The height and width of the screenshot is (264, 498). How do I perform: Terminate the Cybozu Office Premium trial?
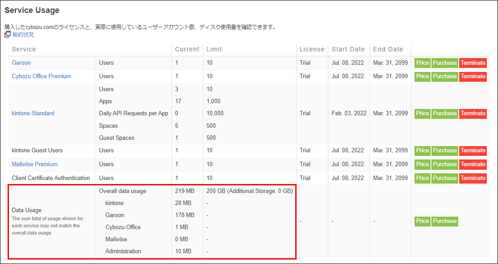coord(473,76)
